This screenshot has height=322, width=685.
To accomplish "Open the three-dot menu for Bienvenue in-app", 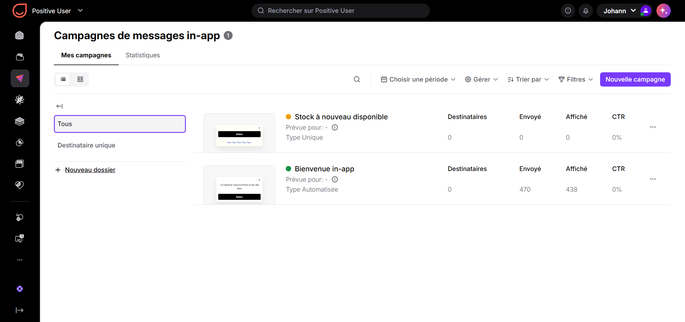I will 653,179.
